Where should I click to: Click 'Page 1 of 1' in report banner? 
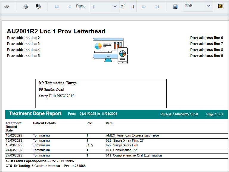(x=215, y=114)
